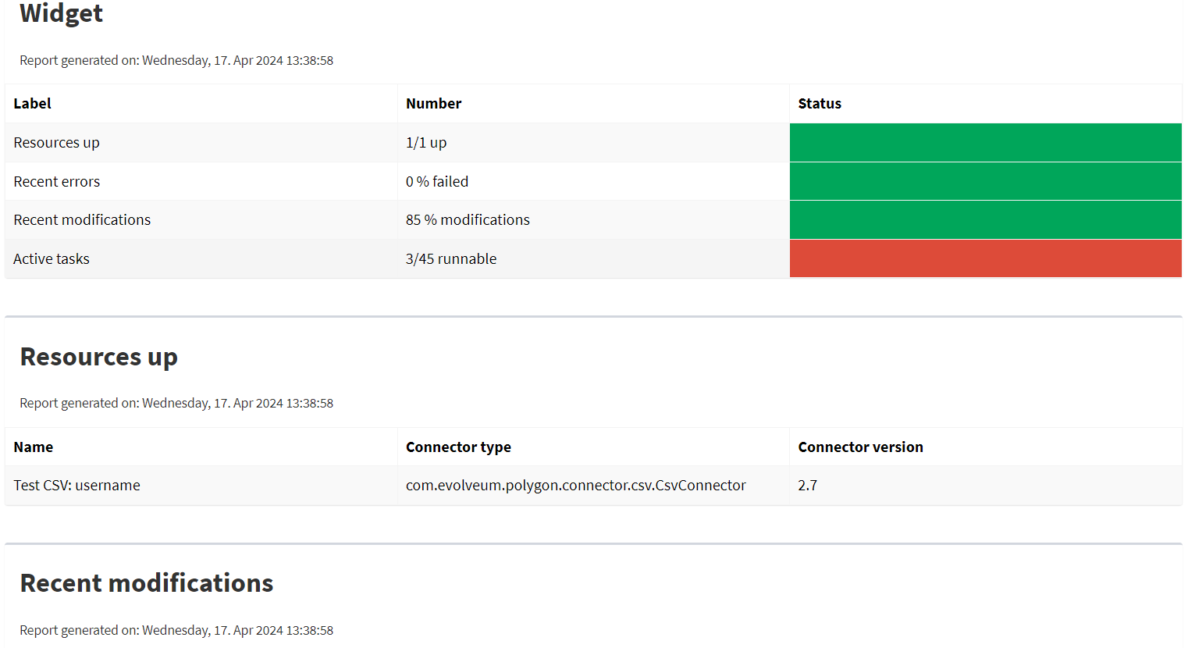1188x648 pixels.
Task: Select the Active tasks row label
Action: tap(52, 259)
